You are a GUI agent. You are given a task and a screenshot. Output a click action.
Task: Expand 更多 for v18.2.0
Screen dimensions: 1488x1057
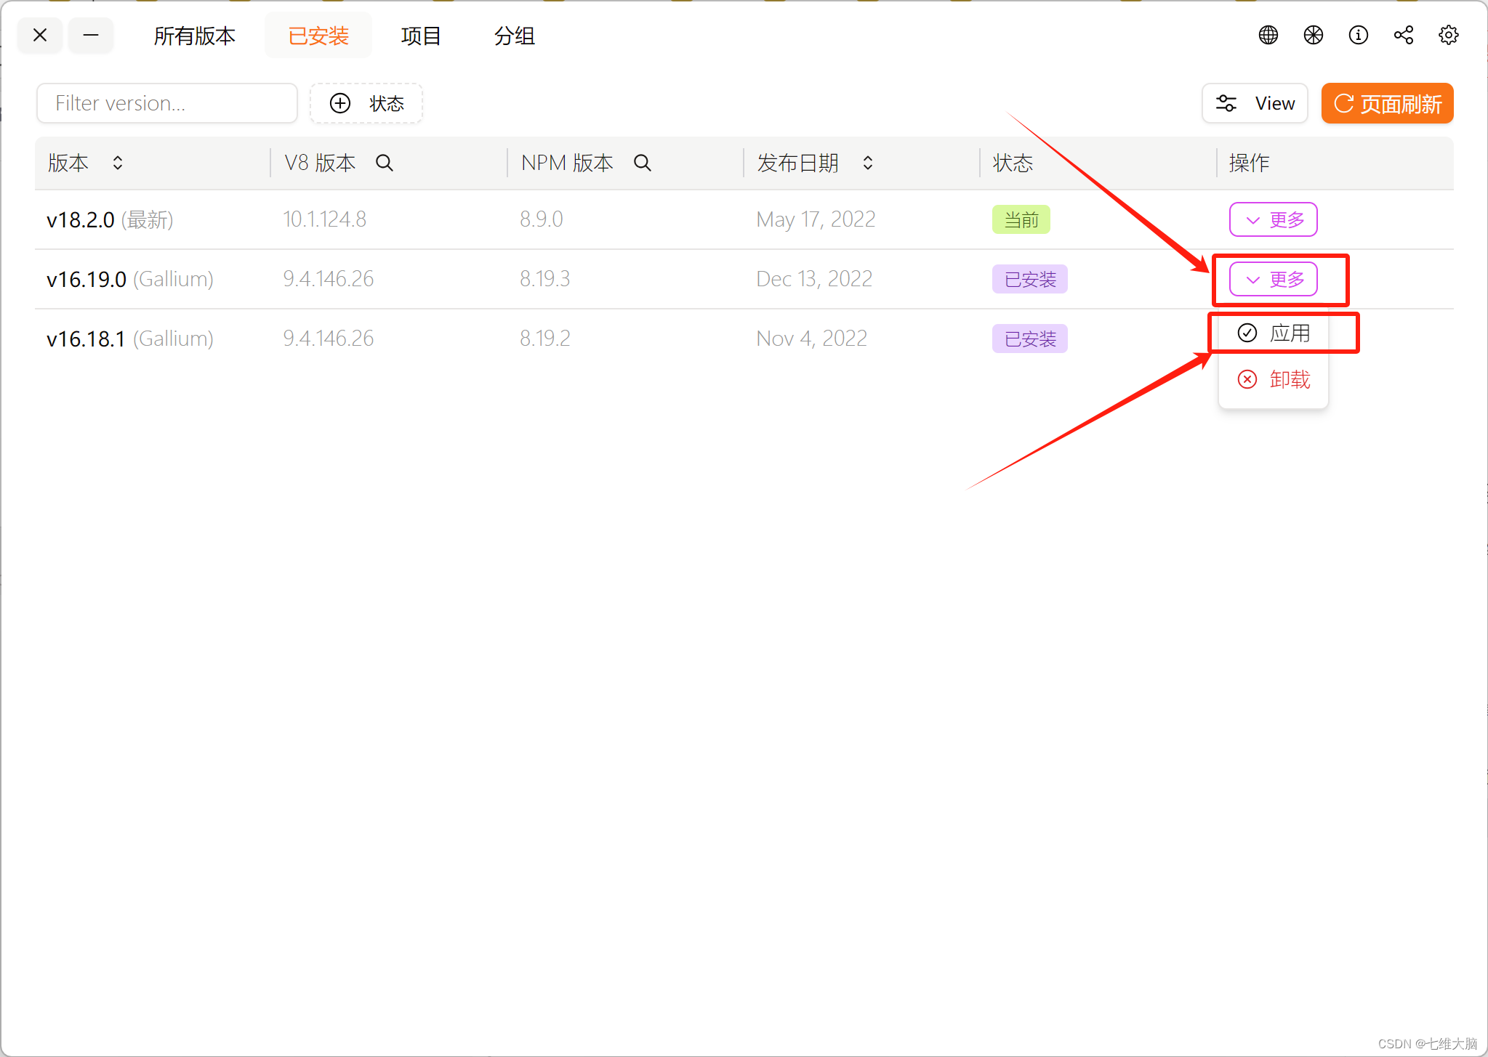(1273, 219)
